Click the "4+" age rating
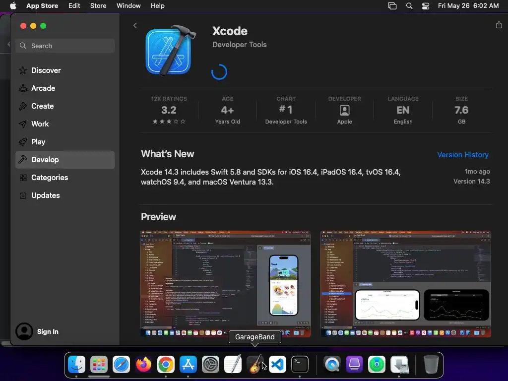The height and width of the screenshot is (381, 508). pyautogui.click(x=227, y=110)
